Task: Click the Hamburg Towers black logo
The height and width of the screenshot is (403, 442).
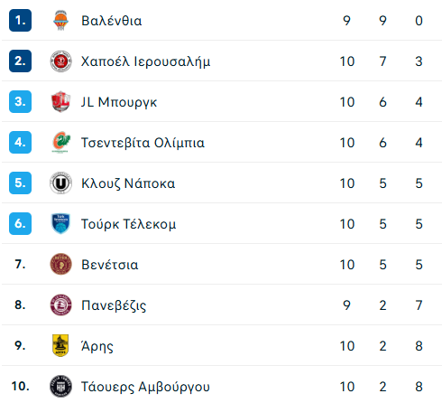Action: [x=60, y=386]
